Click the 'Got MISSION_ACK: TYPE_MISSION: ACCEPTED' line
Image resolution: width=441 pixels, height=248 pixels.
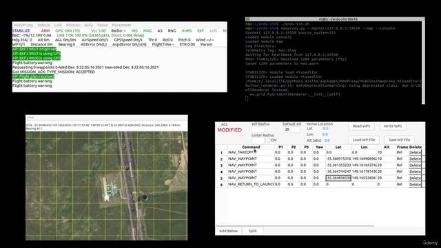(x=54, y=72)
